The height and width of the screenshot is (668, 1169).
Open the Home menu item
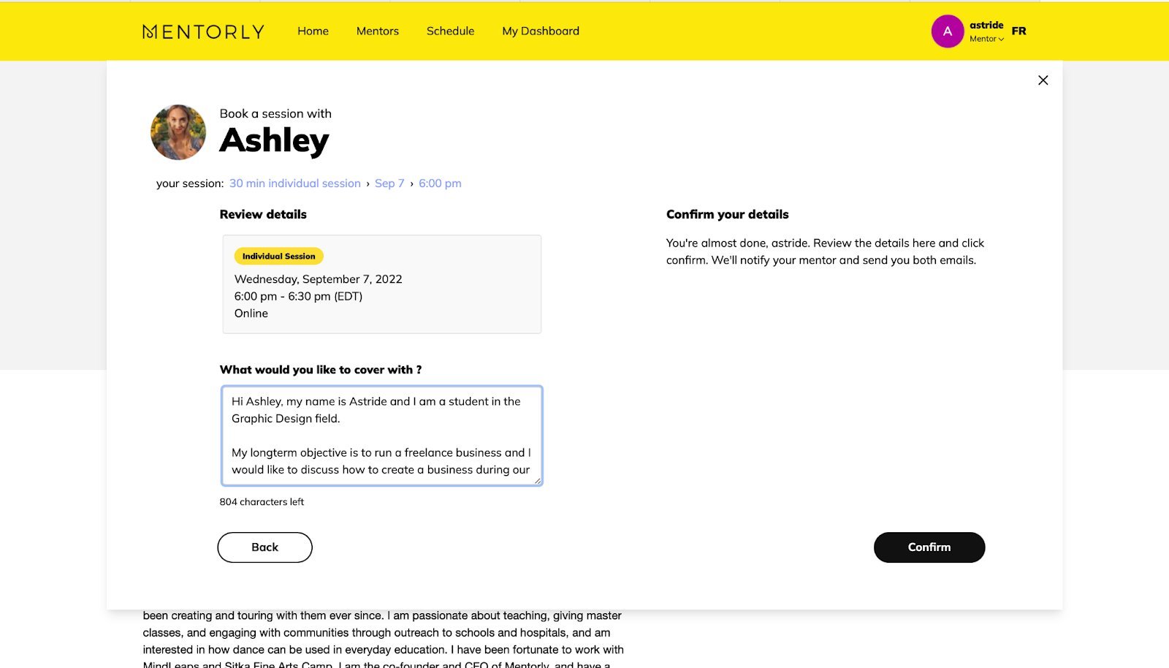[313, 31]
